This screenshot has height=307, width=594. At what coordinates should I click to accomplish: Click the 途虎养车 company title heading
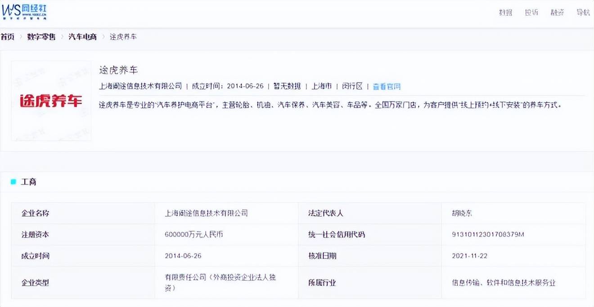coord(118,70)
